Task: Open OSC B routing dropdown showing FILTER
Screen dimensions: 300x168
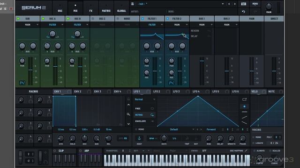Action: click(77, 25)
